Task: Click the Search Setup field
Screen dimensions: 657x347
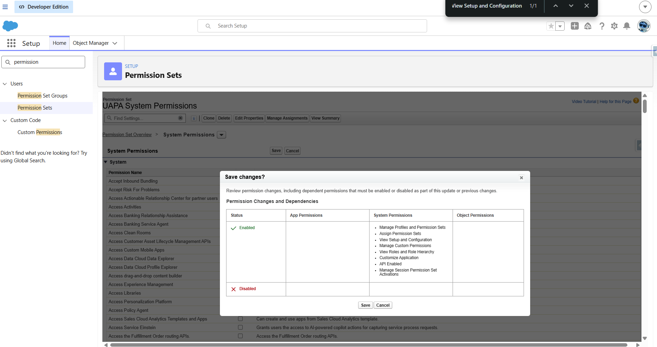Action: point(312,26)
